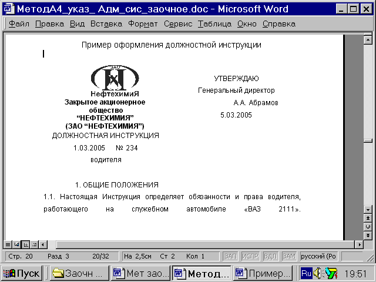The image size is (376, 282).
Task: Click page number 'Стр. 20' in status bar
Action: 21,256
